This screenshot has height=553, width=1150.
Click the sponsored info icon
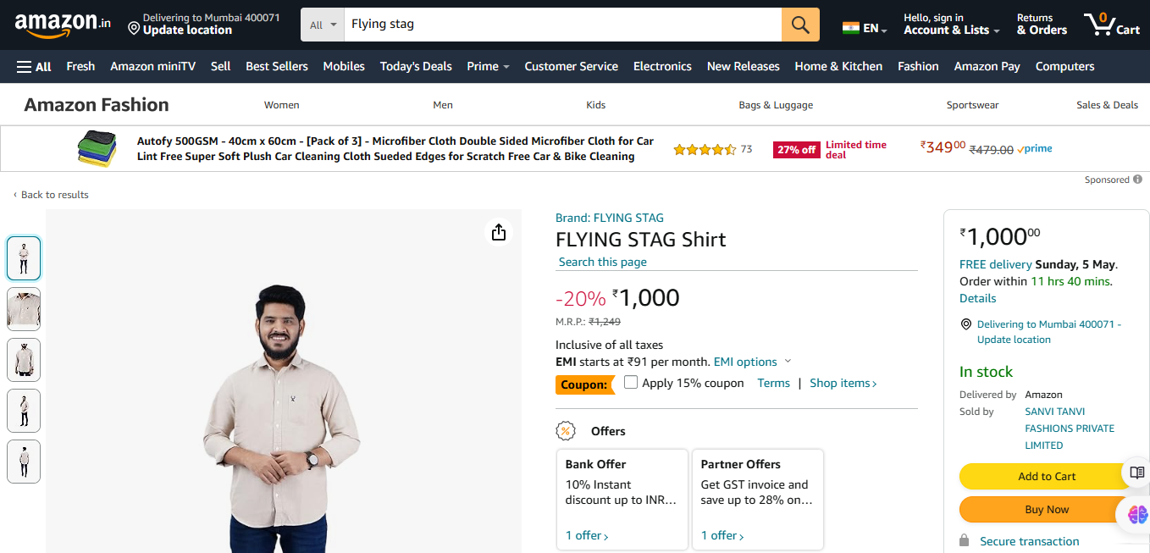pos(1137,180)
